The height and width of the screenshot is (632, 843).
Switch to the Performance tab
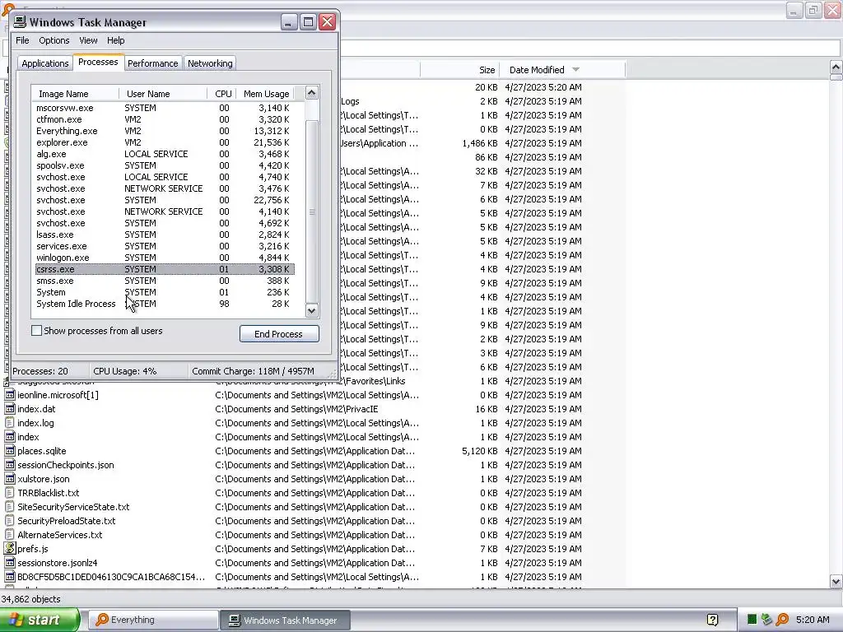pos(152,63)
